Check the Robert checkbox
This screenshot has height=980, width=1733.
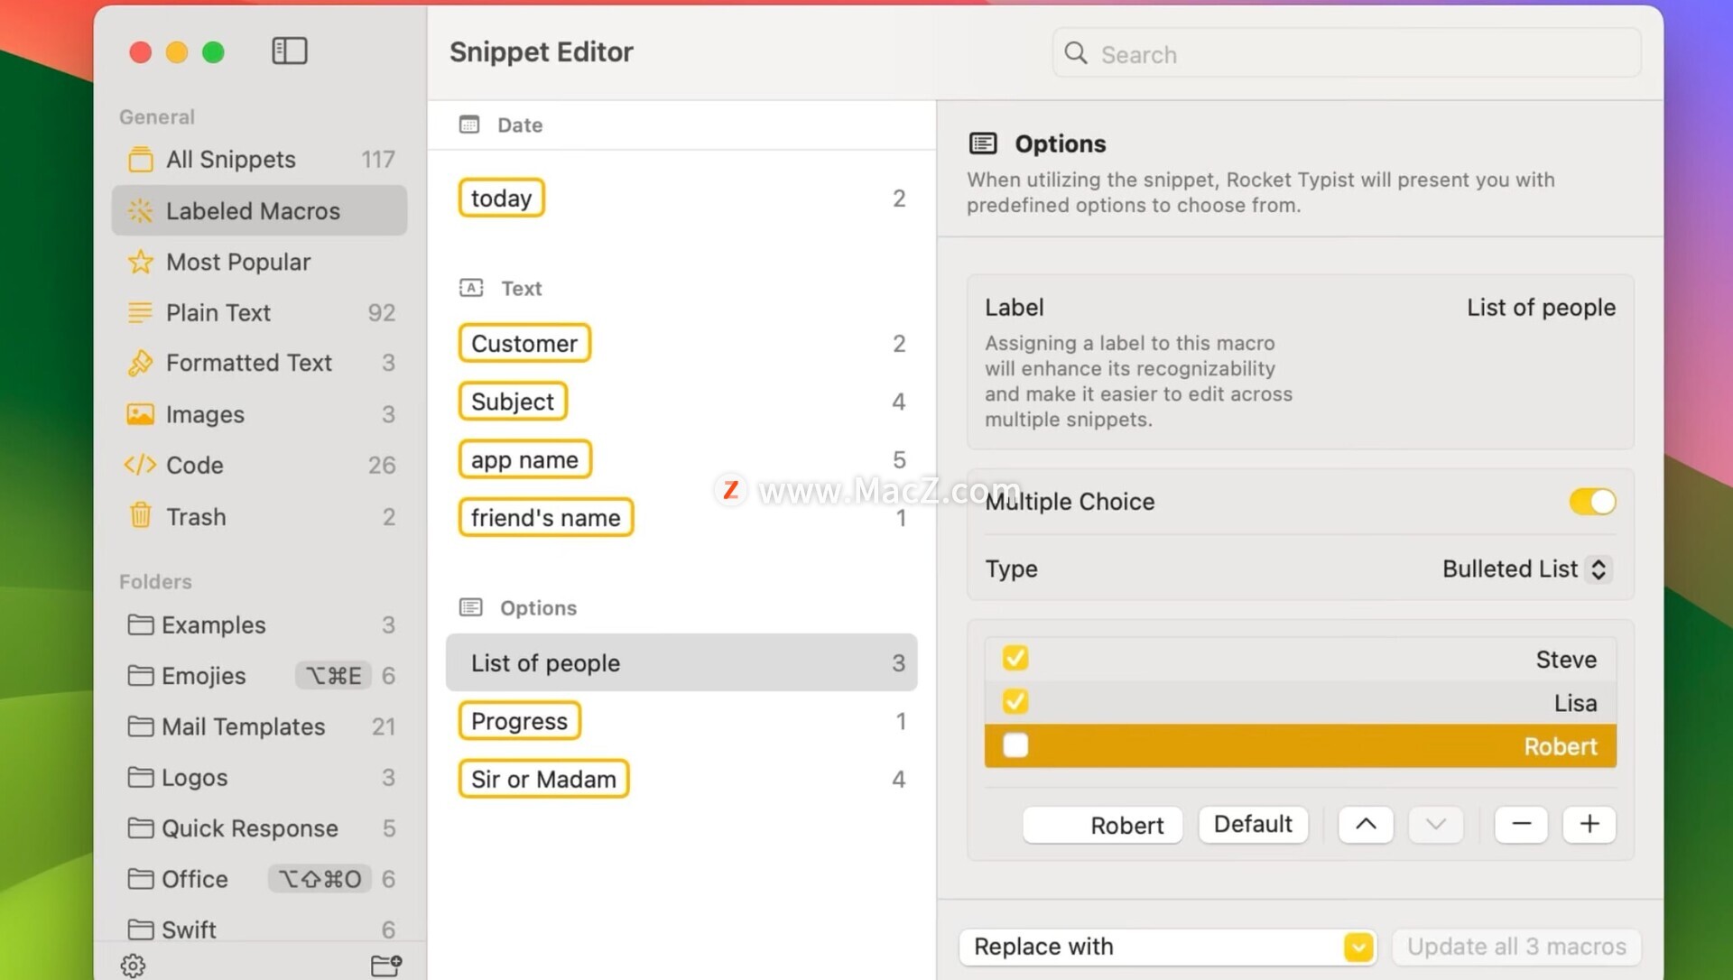pos(1015,745)
